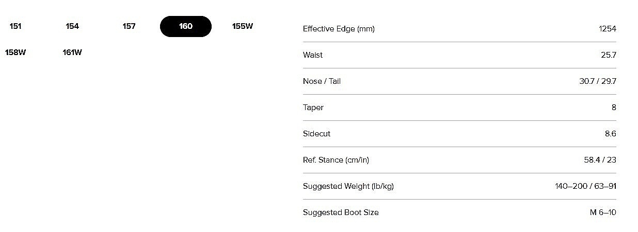Click the Effective Edge (mm) label
The height and width of the screenshot is (232, 638).
click(x=339, y=29)
